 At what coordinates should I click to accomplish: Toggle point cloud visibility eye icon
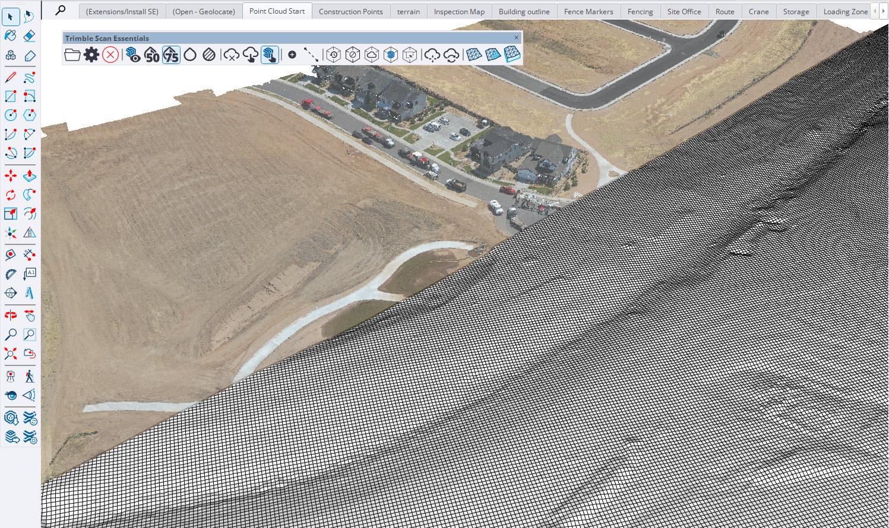click(133, 55)
